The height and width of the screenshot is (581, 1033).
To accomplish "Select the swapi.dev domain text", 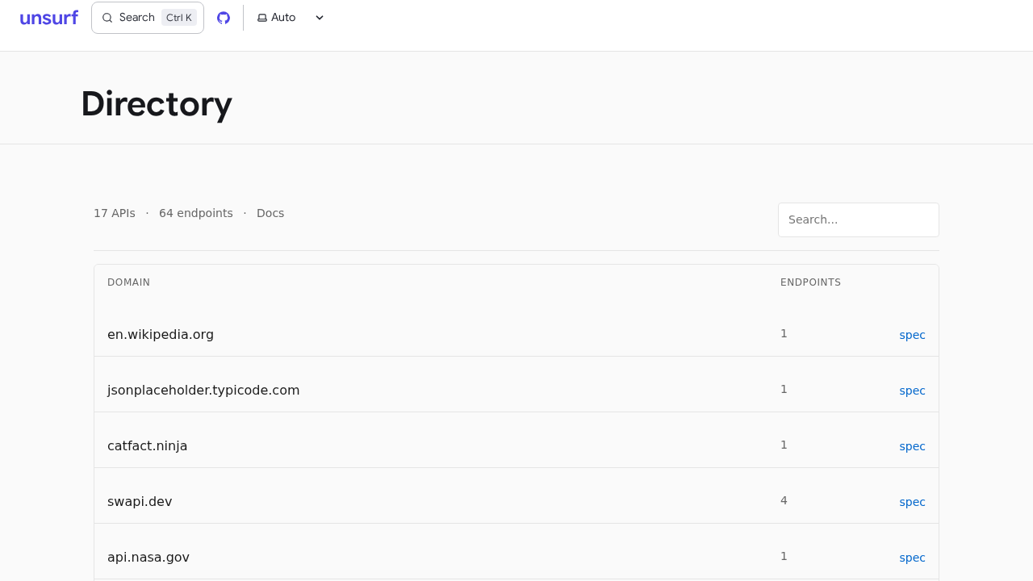I will click(x=140, y=501).
